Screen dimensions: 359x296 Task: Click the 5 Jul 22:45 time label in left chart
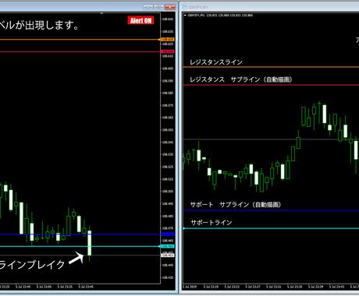pos(23,287)
